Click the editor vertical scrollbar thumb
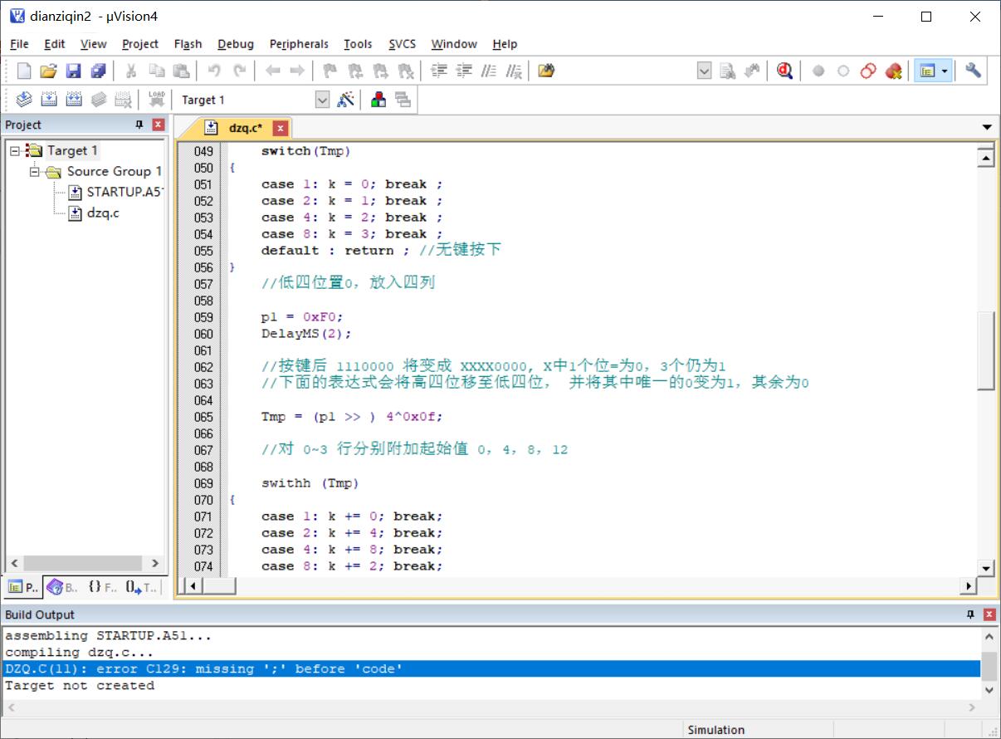 (x=986, y=350)
